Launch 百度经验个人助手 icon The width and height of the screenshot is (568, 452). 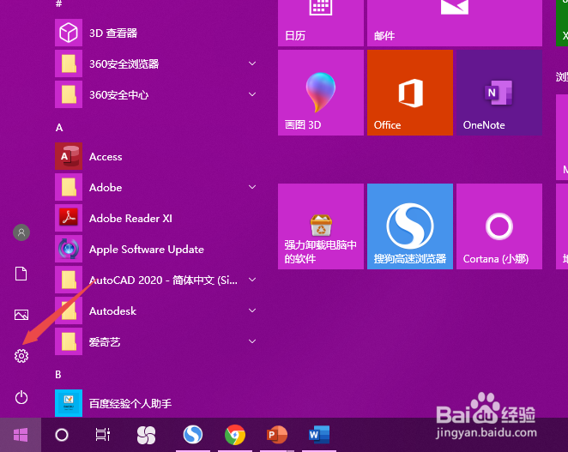click(x=69, y=403)
